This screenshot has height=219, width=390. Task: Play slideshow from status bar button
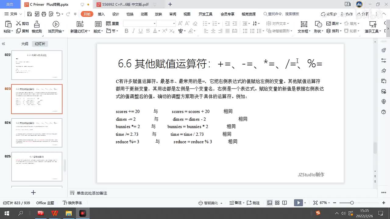pyautogui.click(x=298, y=203)
